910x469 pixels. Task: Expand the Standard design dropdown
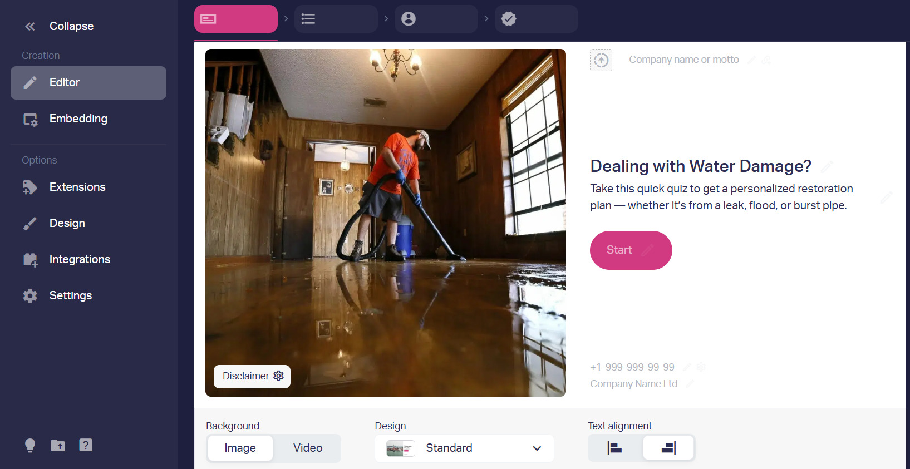click(x=464, y=448)
